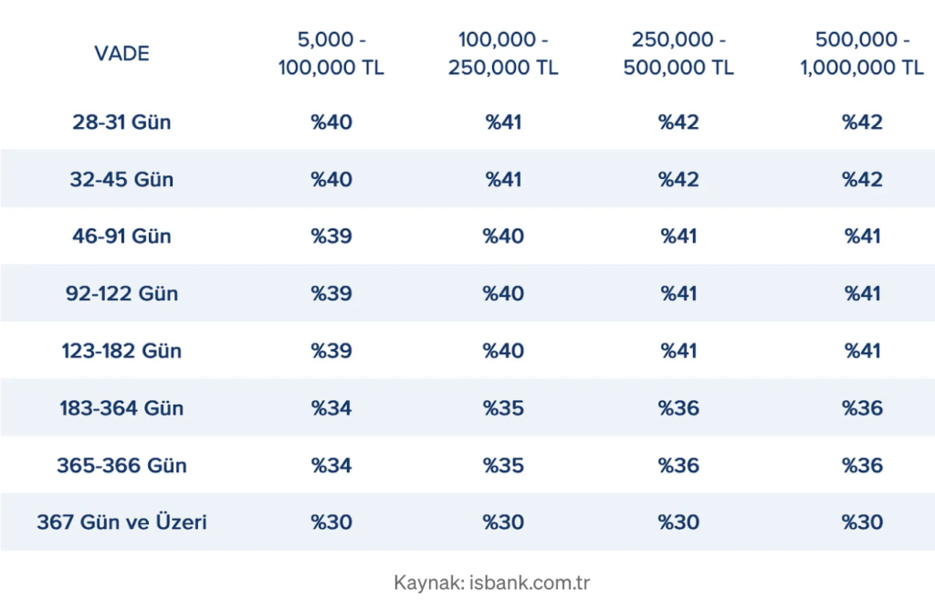Click %35 rate in the 365-366 Gün row
935x601 pixels.
[503, 465]
